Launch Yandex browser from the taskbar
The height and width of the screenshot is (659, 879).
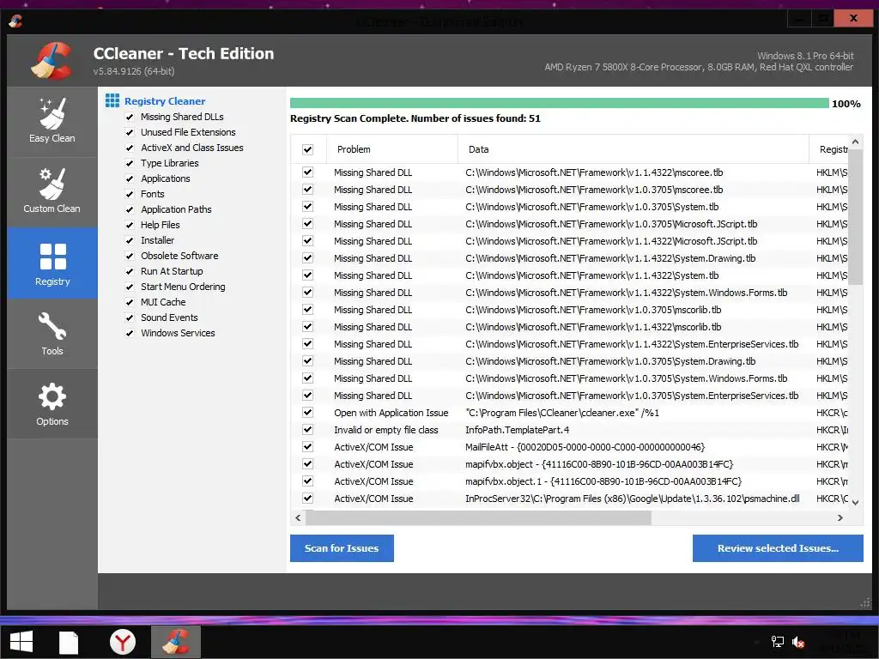coord(122,642)
